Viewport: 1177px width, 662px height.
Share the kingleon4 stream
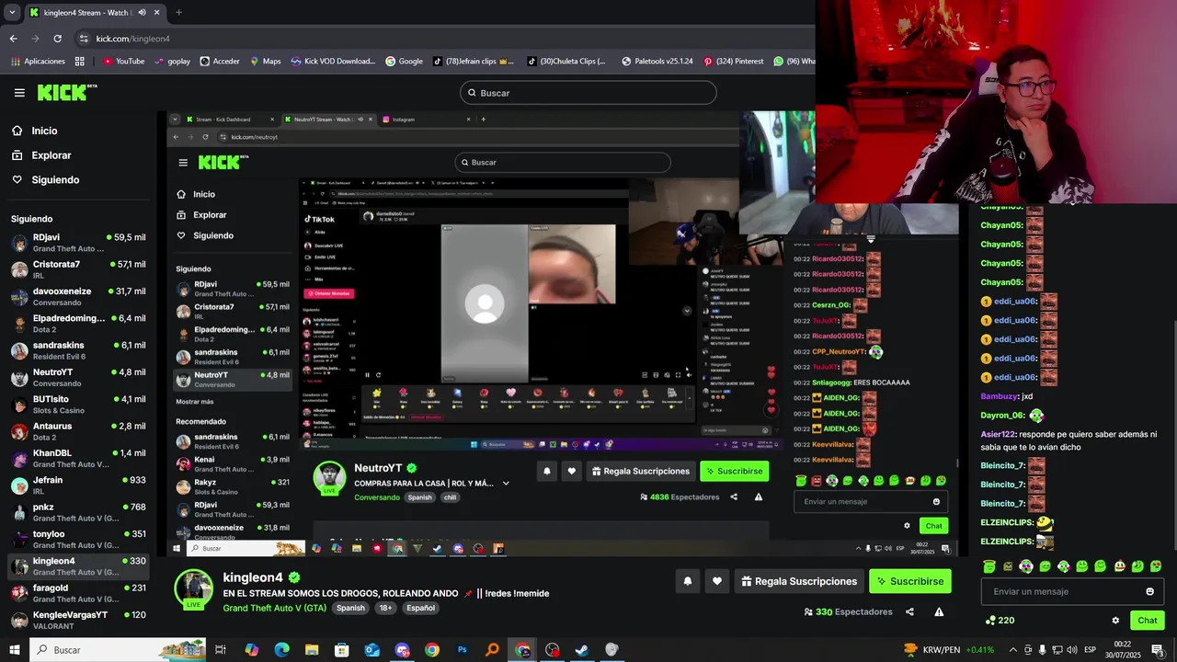pos(909,612)
